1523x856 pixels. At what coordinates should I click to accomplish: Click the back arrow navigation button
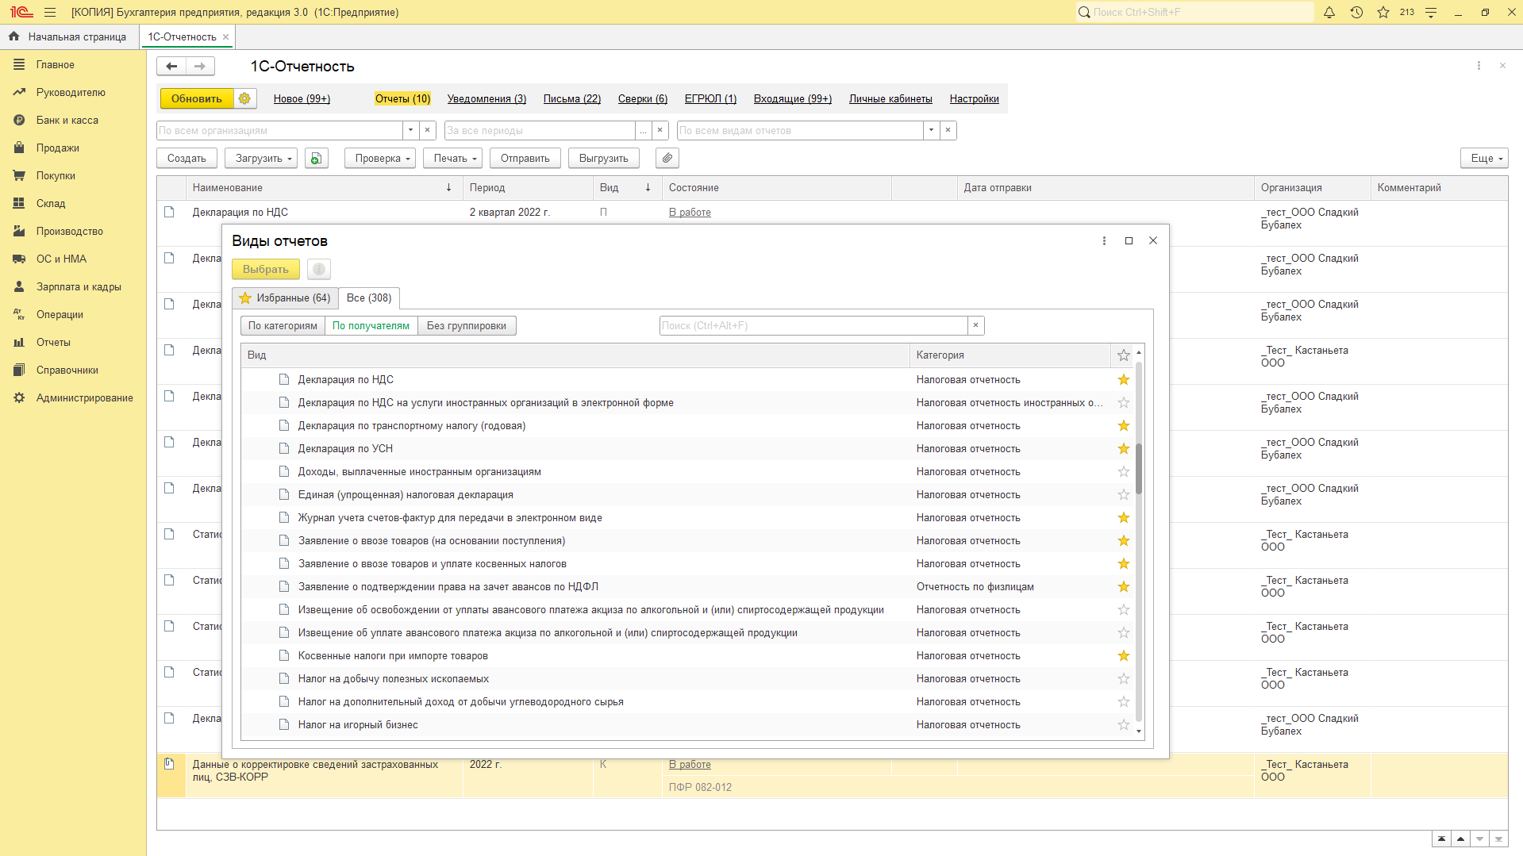click(x=171, y=67)
